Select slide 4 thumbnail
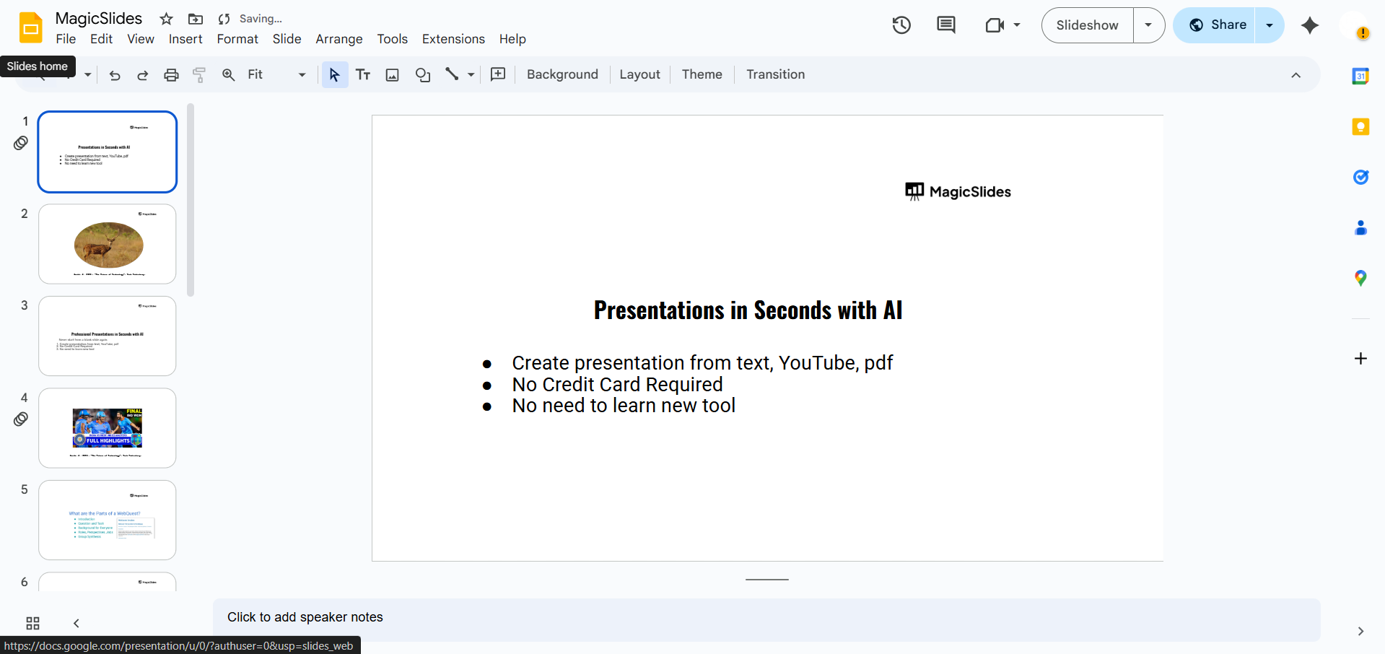 (108, 428)
